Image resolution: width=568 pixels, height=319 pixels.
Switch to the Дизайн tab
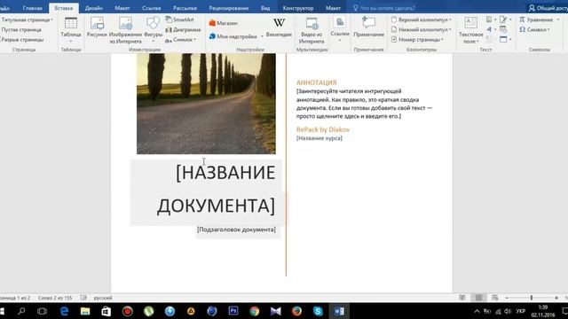94,8
